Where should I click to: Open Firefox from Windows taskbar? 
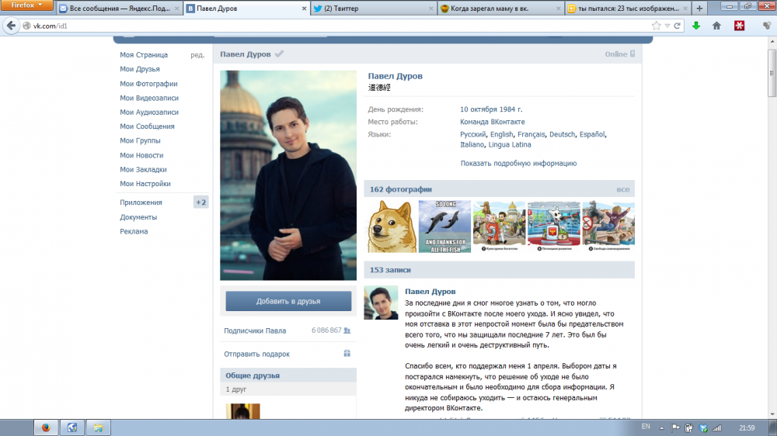(x=45, y=427)
